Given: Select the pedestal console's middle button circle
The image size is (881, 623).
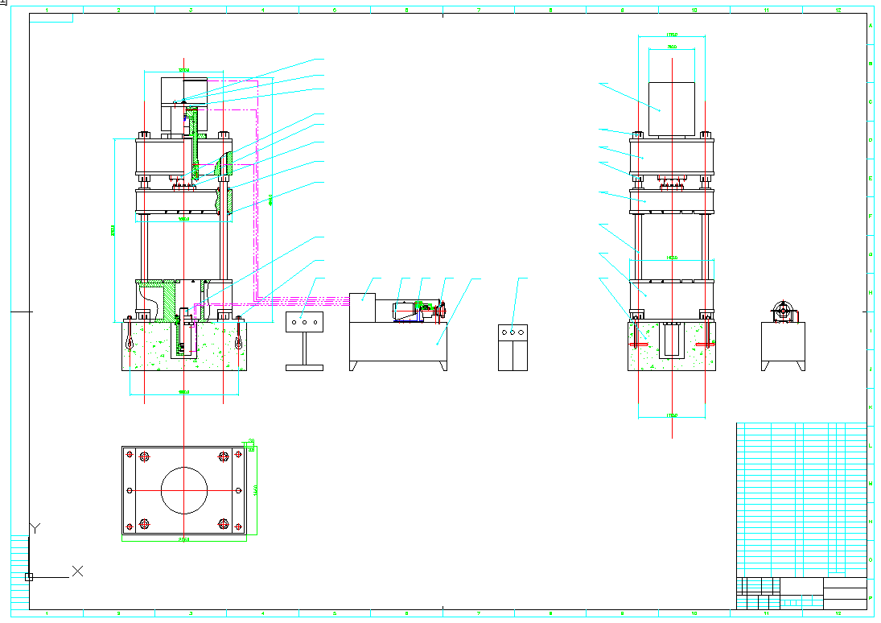Looking at the screenshot, I should pyautogui.click(x=305, y=322).
